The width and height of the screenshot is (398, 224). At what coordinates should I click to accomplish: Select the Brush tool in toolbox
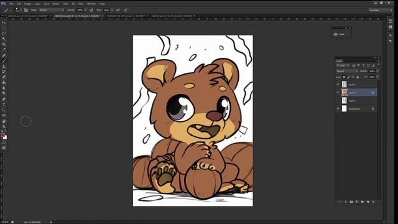[x=4, y=61]
